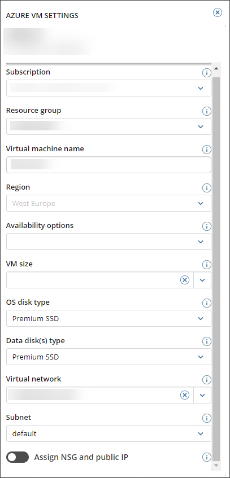The height and width of the screenshot is (478, 230).
Task: Open the Region info tooltip icon
Action: pos(207,188)
